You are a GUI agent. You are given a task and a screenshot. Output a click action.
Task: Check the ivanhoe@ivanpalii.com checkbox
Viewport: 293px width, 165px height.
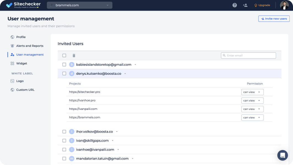(x=64, y=150)
